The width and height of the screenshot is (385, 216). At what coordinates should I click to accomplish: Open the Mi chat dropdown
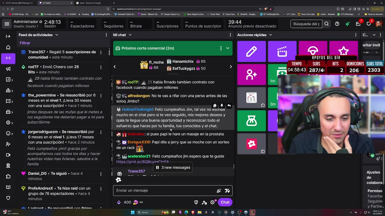pyautogui.click(x=130, y=35)
